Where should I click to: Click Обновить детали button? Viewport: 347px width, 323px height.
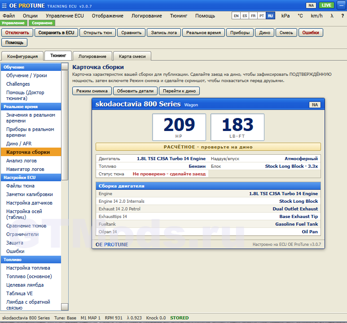coord(135,91)
